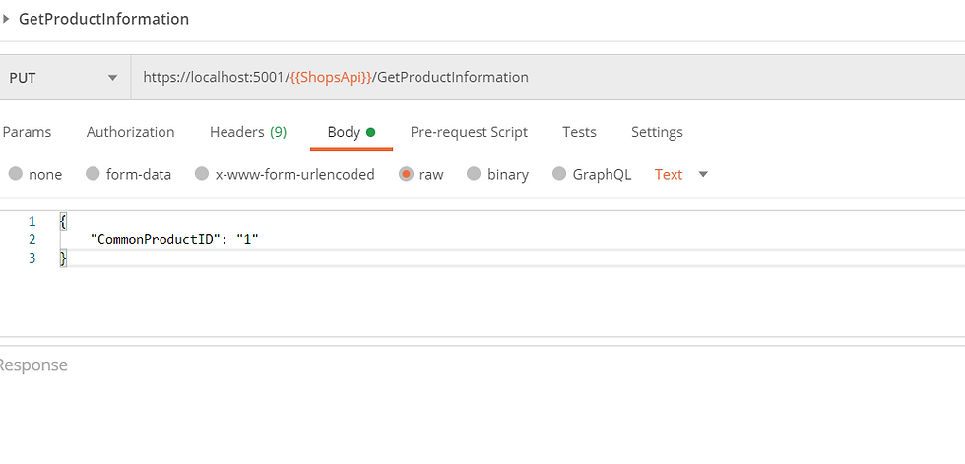Switch to the Params tab
965x464 pixels.
click(x=28, y=132)
